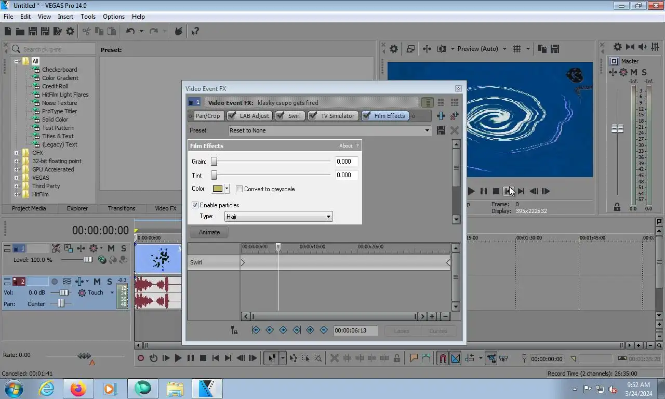Click the Grain slider handle
665x399 pixels.
coord(214,162)
